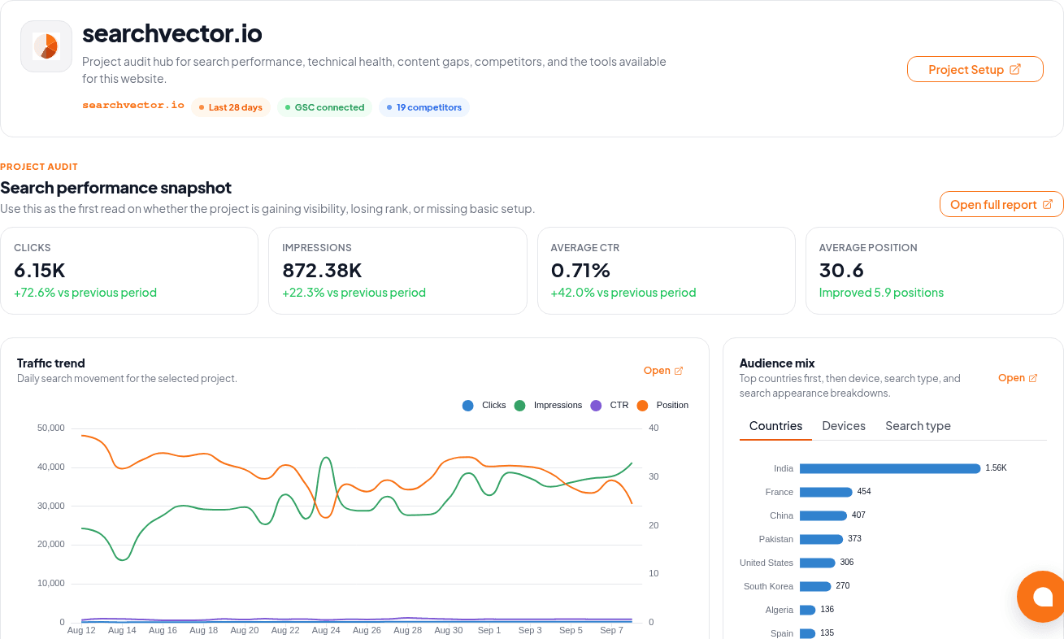Image resolution: width=1064 pixels, height=639 pixels.
Task: Click the 19 competitors badge
Action: (424, 107)
